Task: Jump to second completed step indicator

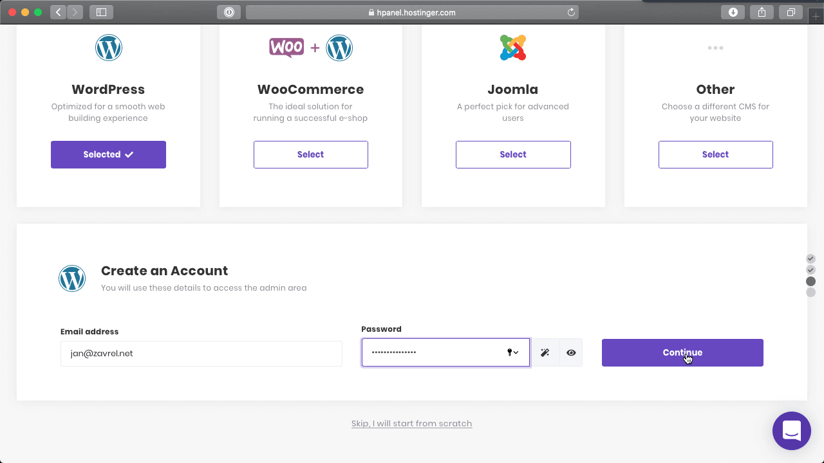Action: point(811,269)
